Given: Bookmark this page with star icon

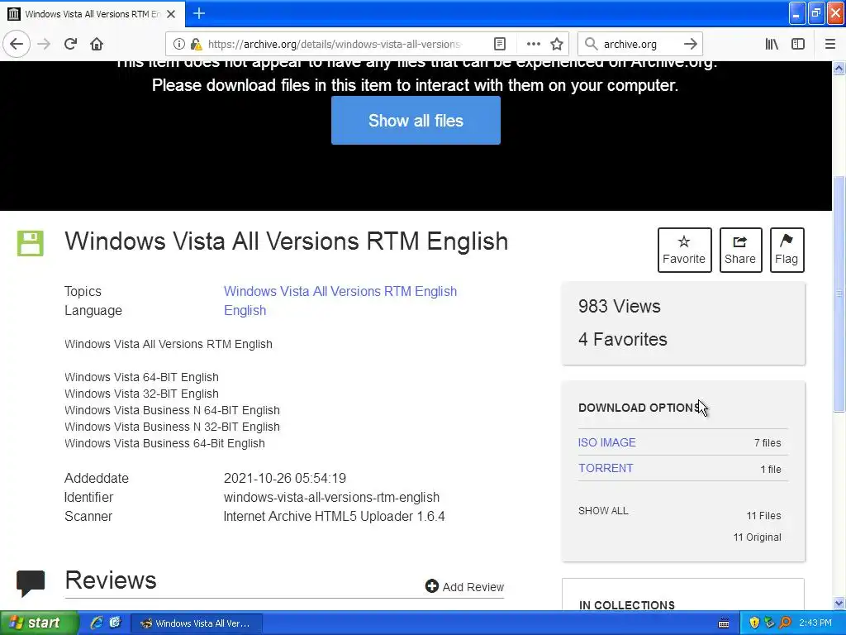Looking at the screenshot, I should tap(557, 44).
